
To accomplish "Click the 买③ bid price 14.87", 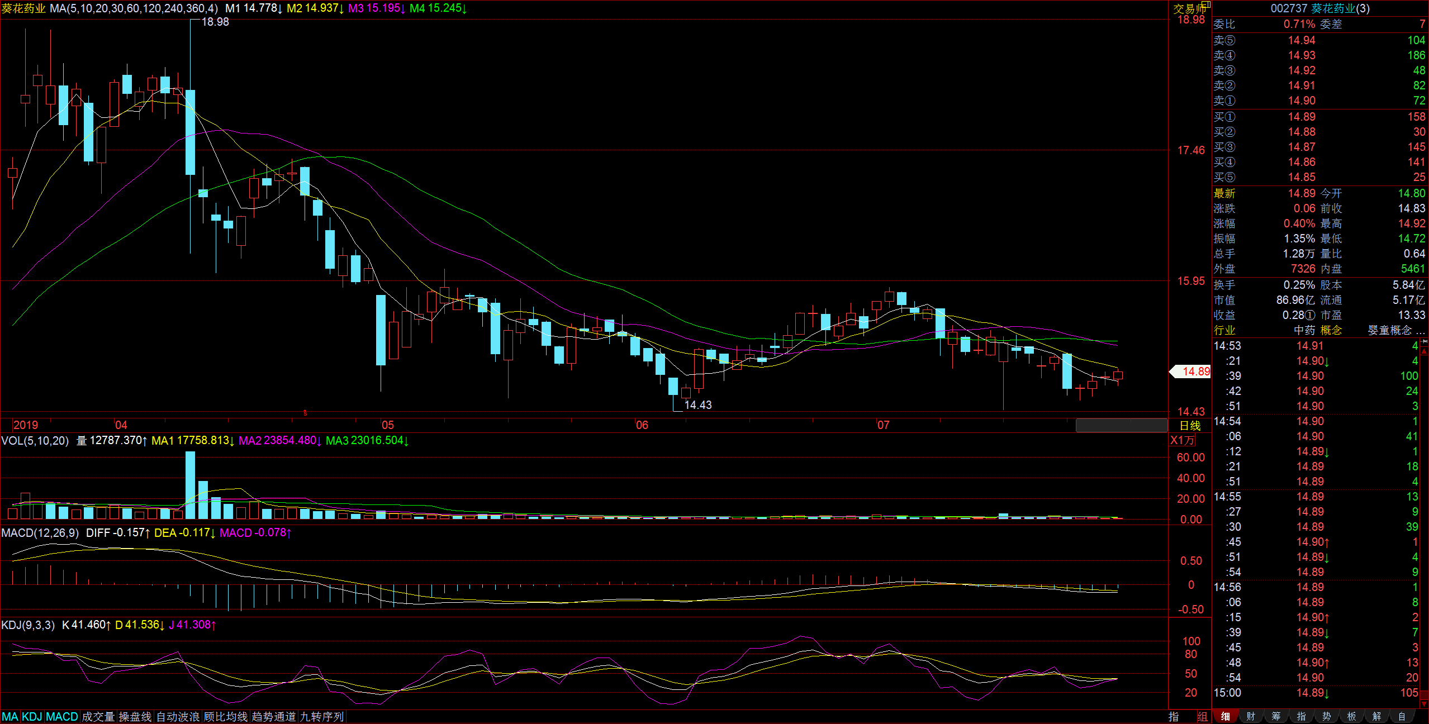I will pyautogui.click(x=1302, y=147).
